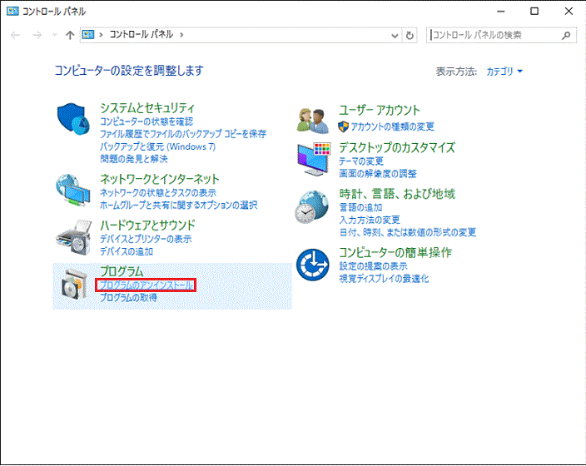Open 問題の発見と解決 link
The image size is (586, 466).
134,159
